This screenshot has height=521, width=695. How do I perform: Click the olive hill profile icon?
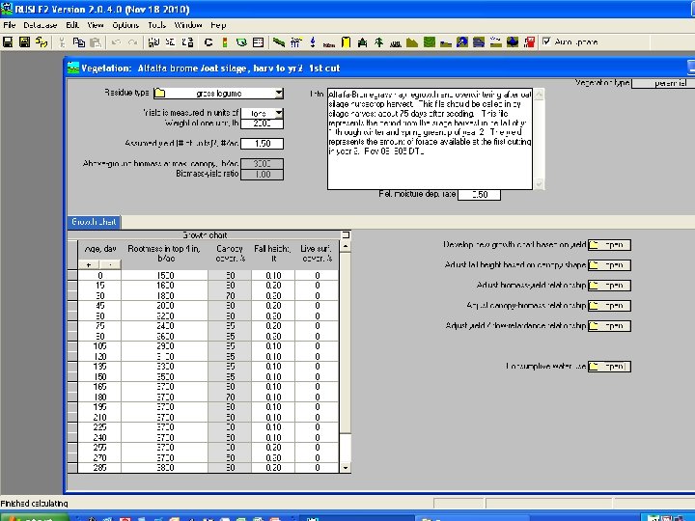pos(412,42)
